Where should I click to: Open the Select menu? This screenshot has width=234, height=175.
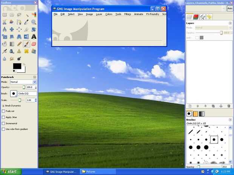[x=71, y=14]
